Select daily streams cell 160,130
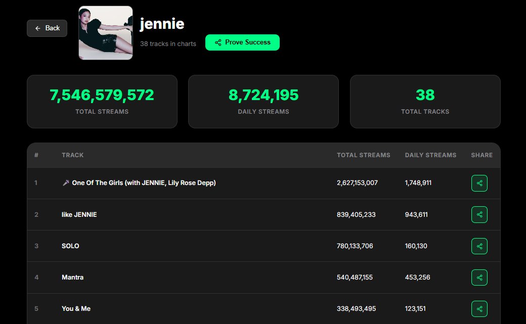The height and width of the screenshot is (324, 526). pos(416,246)
